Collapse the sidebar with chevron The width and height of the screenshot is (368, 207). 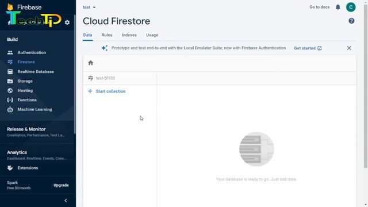66,201
